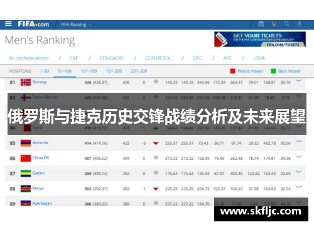
Task: Click the red Worst mover legend swatch
Action: (x=232, y=71)
